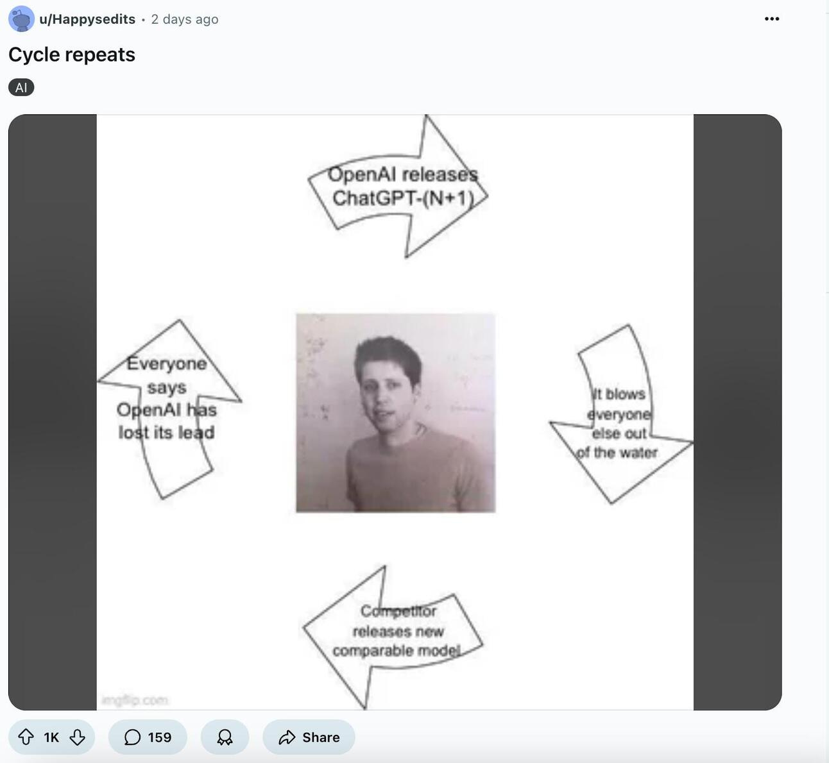Click the 1K vote count
The width and height of the screenshot is (829, 763).
[x=51, y=737]
